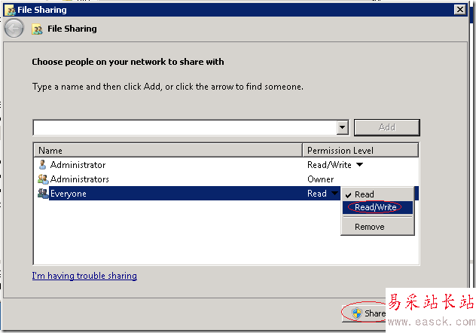Click the Administrator user icon
The image size is (476, 333).
tap(42, 165)
